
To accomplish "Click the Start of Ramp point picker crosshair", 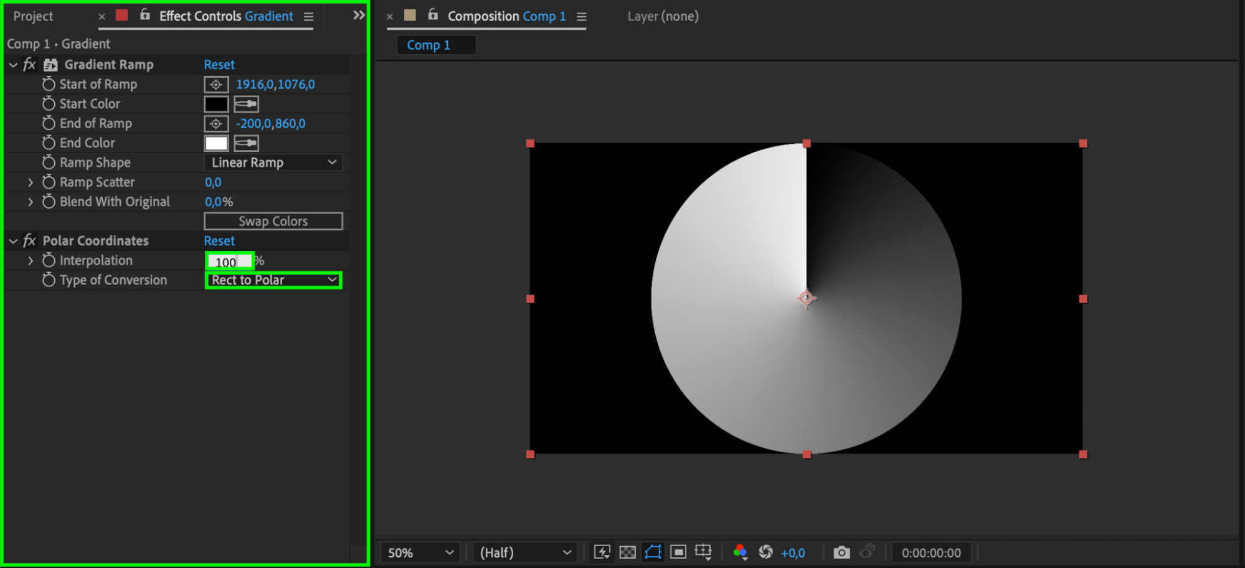I will [216, 85].
